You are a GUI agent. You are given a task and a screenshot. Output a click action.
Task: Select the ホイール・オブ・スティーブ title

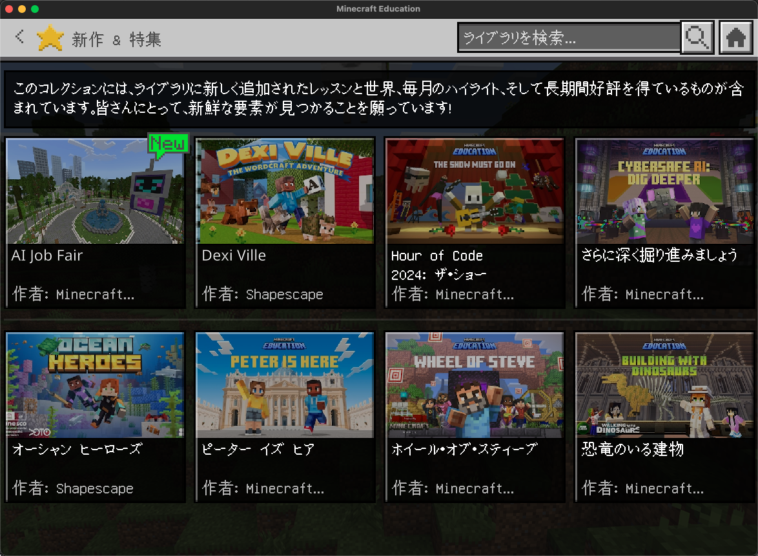coord(464,449)
